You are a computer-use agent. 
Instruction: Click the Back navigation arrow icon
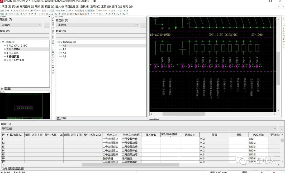70,11
